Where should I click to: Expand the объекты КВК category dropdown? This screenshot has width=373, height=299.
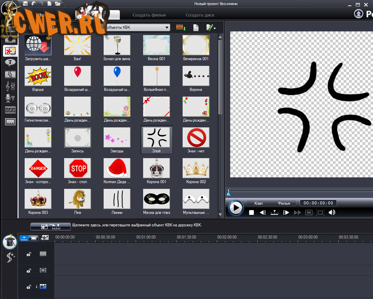167,27
